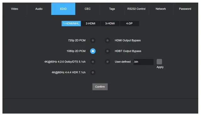Select the 2-HDMI input
The height and width of the screenshot is (116, 201).
point(90,23)
